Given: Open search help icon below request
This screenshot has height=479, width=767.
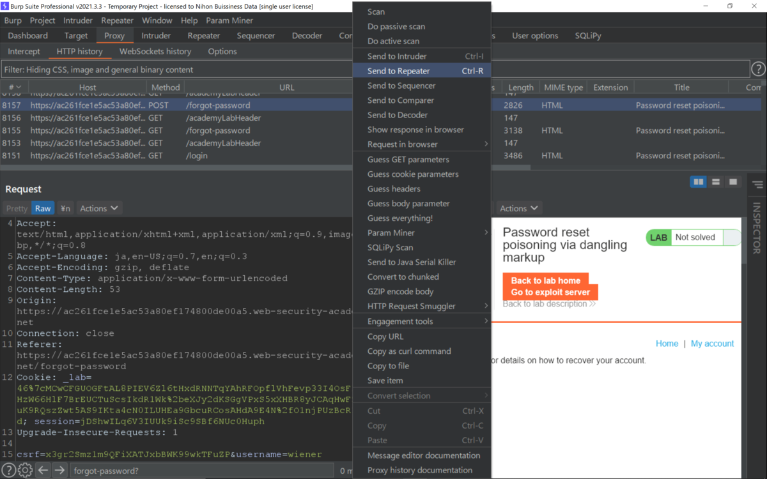Looking at the screenshot, I should (x=8, y=471).
